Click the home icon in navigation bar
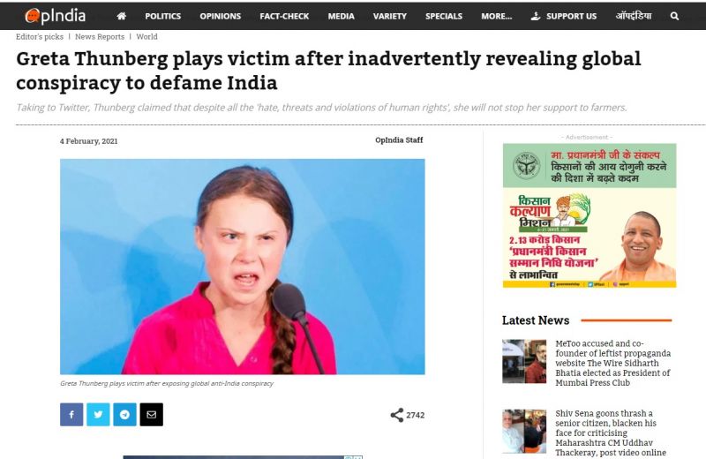This screenshot has height=459, width=706. coord(121,16)
